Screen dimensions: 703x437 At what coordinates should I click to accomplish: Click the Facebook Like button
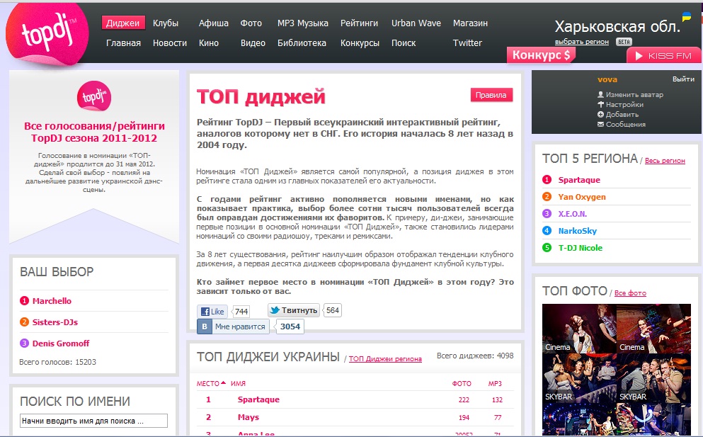(212, 312)
